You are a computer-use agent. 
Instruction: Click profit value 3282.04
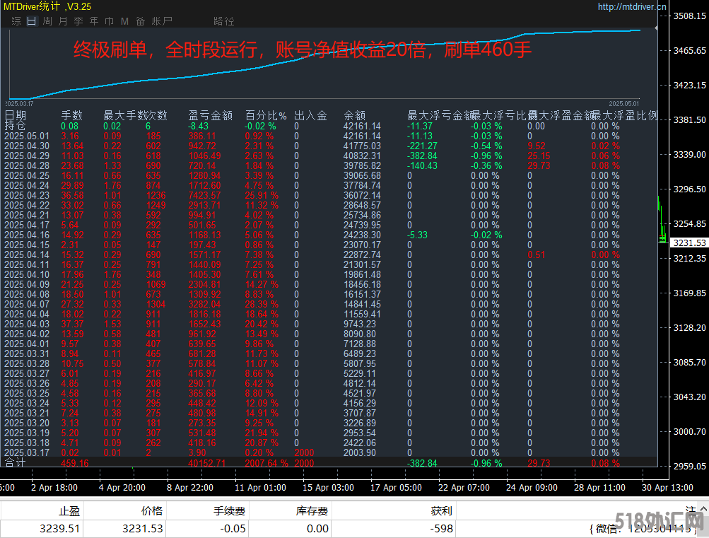click(204, 304)
